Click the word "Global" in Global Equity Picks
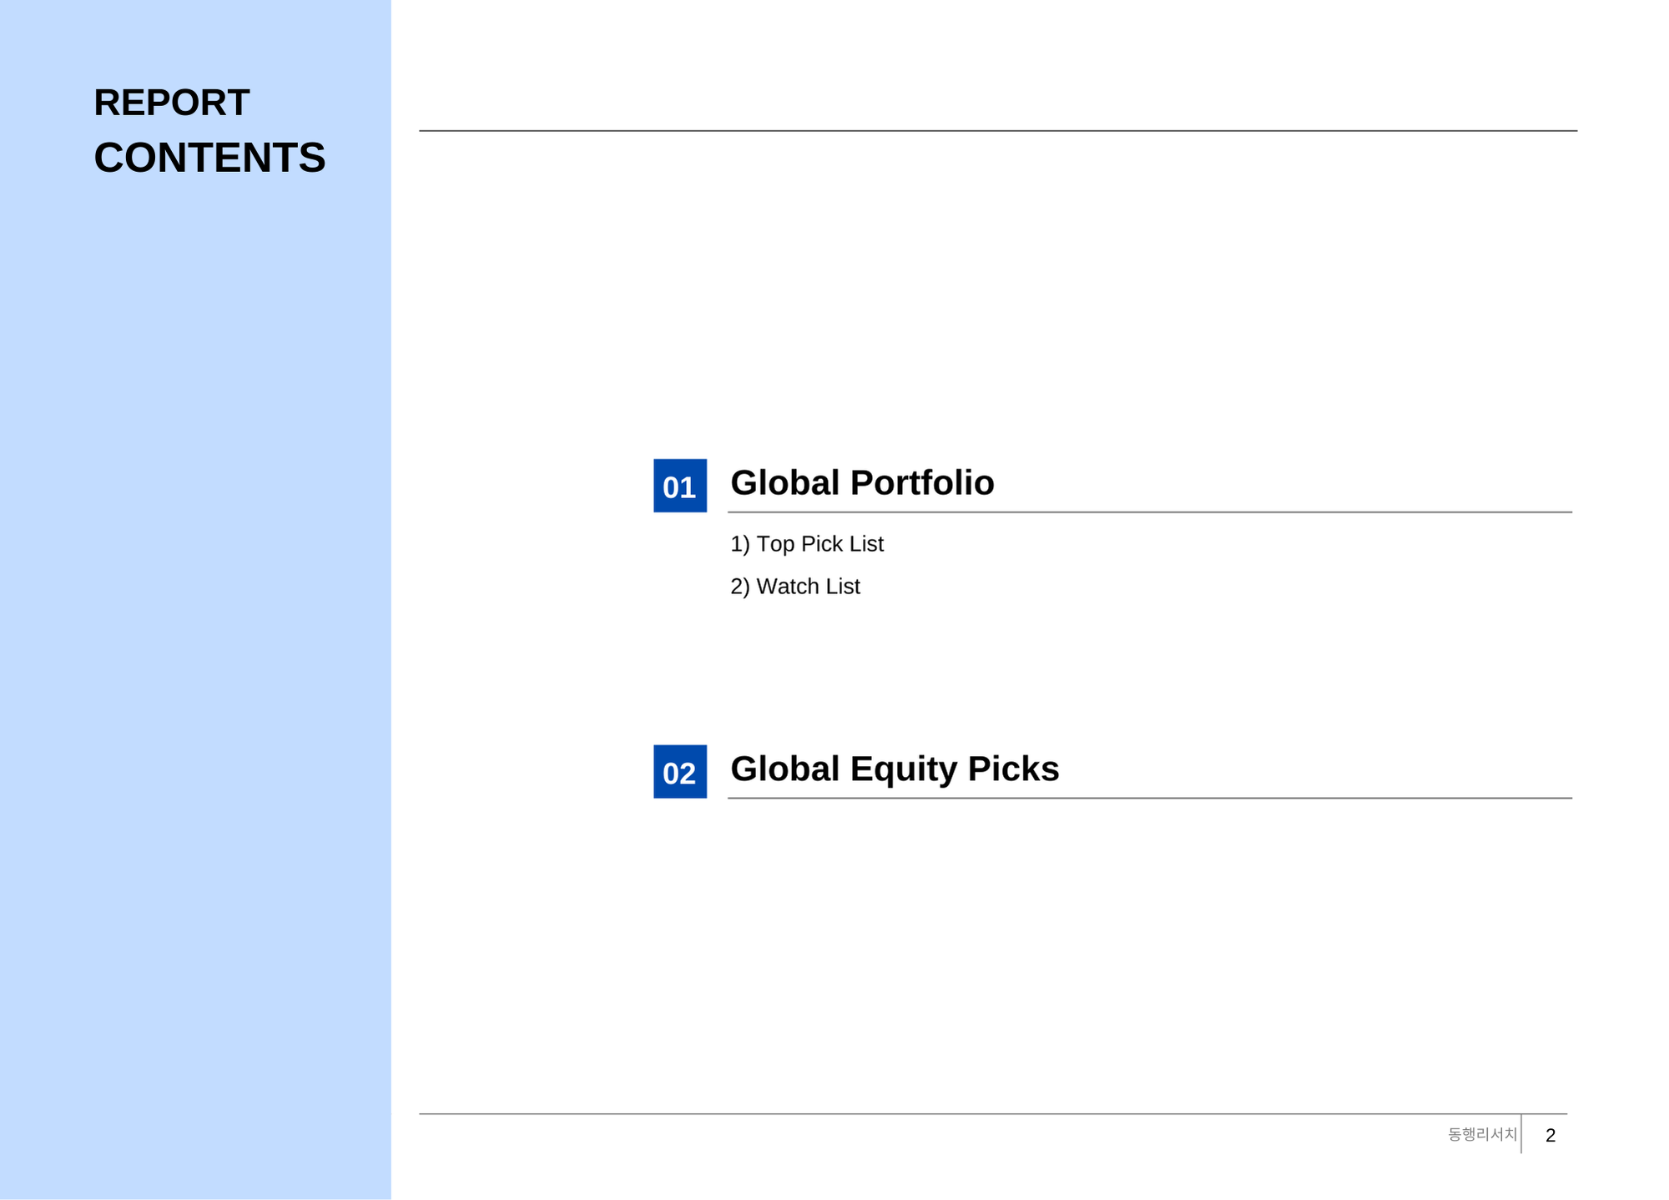This screenshot has height=1200, width=1669. coord(784,769)
